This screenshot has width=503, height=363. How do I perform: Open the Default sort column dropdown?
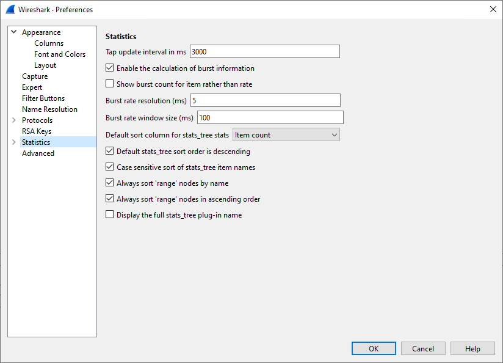coord(286,135)
